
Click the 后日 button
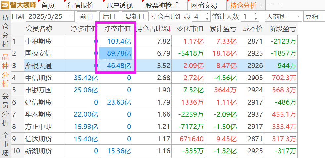click(109, 16)
